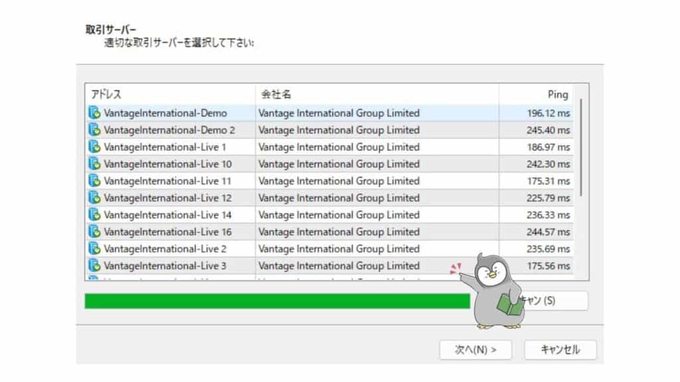The width and height of the screenshot is (680, 382).
Task: Click server icon beside VantageInternational-Live 10
Action: click(x=94, y=164)
